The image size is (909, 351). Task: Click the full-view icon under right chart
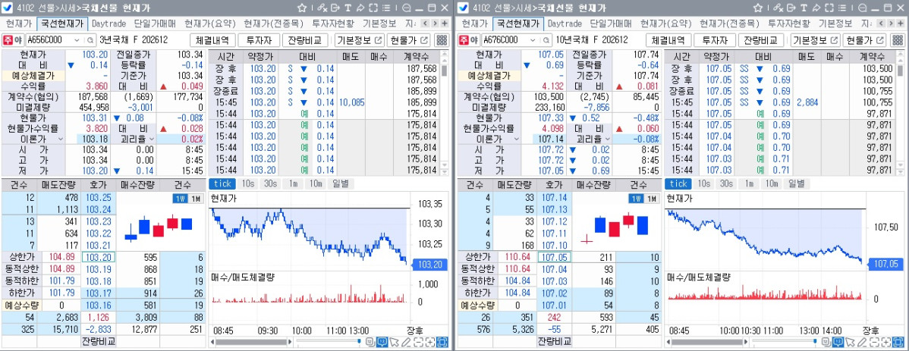898,342
